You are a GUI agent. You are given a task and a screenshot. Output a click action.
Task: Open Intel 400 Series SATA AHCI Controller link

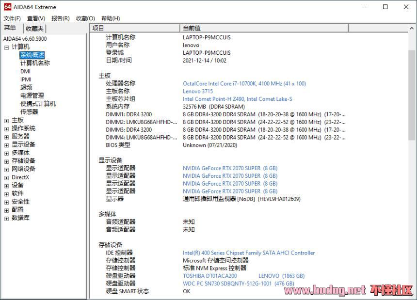point(249,253)
